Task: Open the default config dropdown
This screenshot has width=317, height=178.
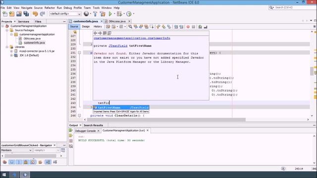Action: coord(65,14)
